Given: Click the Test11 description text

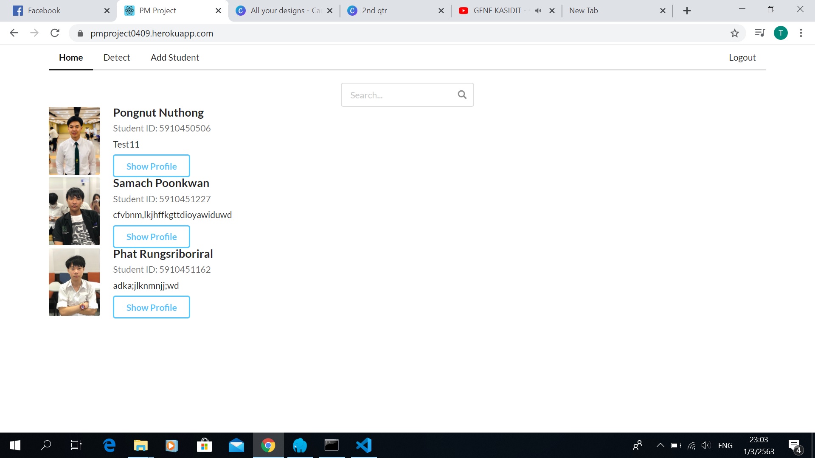Looking at the screenshot, I should click(x=126, y=144).
